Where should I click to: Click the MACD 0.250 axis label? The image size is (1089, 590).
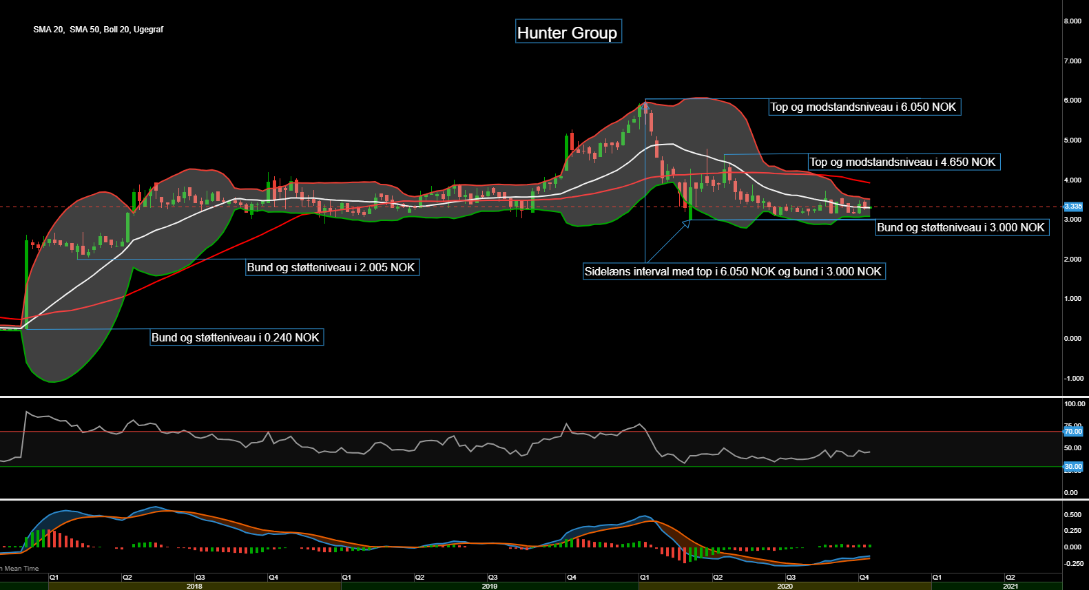coord(1072,531)
